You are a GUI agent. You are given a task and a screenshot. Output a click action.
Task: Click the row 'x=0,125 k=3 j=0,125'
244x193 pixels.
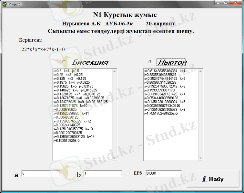tap(70, 79)
